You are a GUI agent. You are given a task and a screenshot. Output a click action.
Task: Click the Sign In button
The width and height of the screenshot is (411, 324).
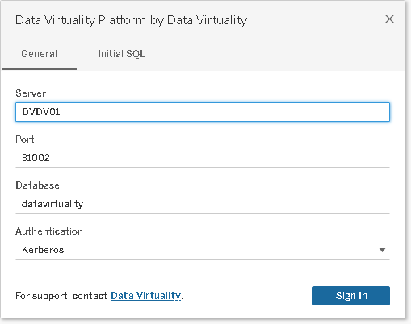351,296
